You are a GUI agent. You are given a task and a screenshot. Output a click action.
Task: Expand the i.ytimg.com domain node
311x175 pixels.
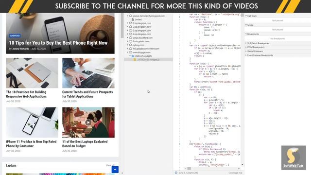128,45
